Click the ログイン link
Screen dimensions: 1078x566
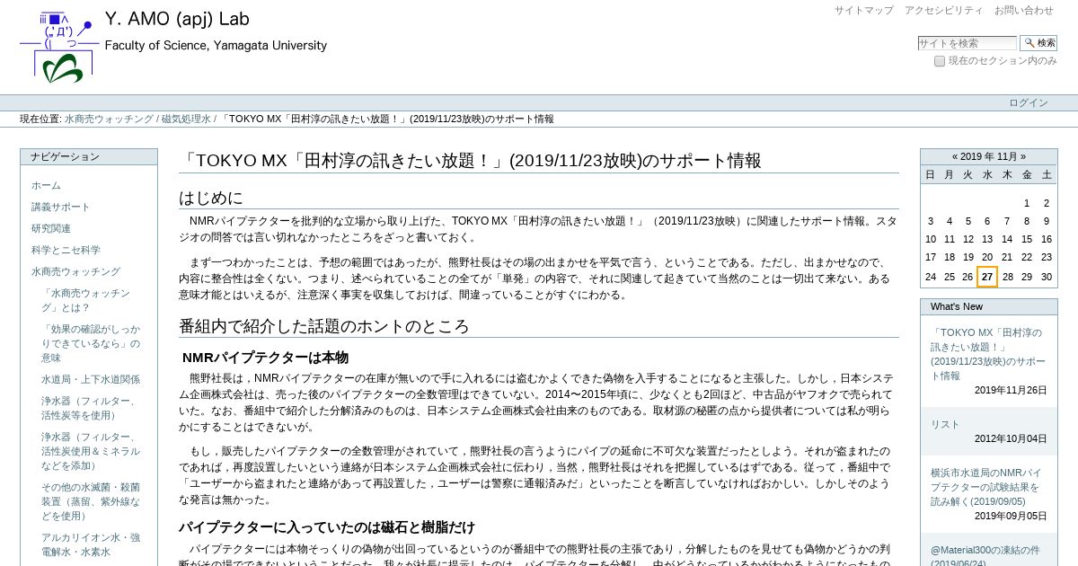click(1028, 102)
